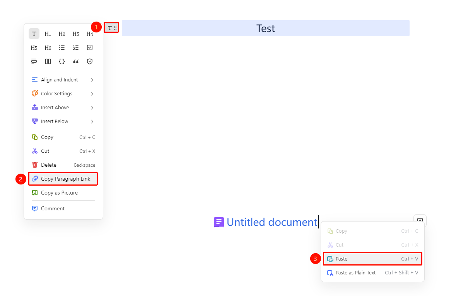The width and height of the screenshot is (456, 296).
Task: Expand the Align and Indent submenu arrow
Action: point(92,80)
